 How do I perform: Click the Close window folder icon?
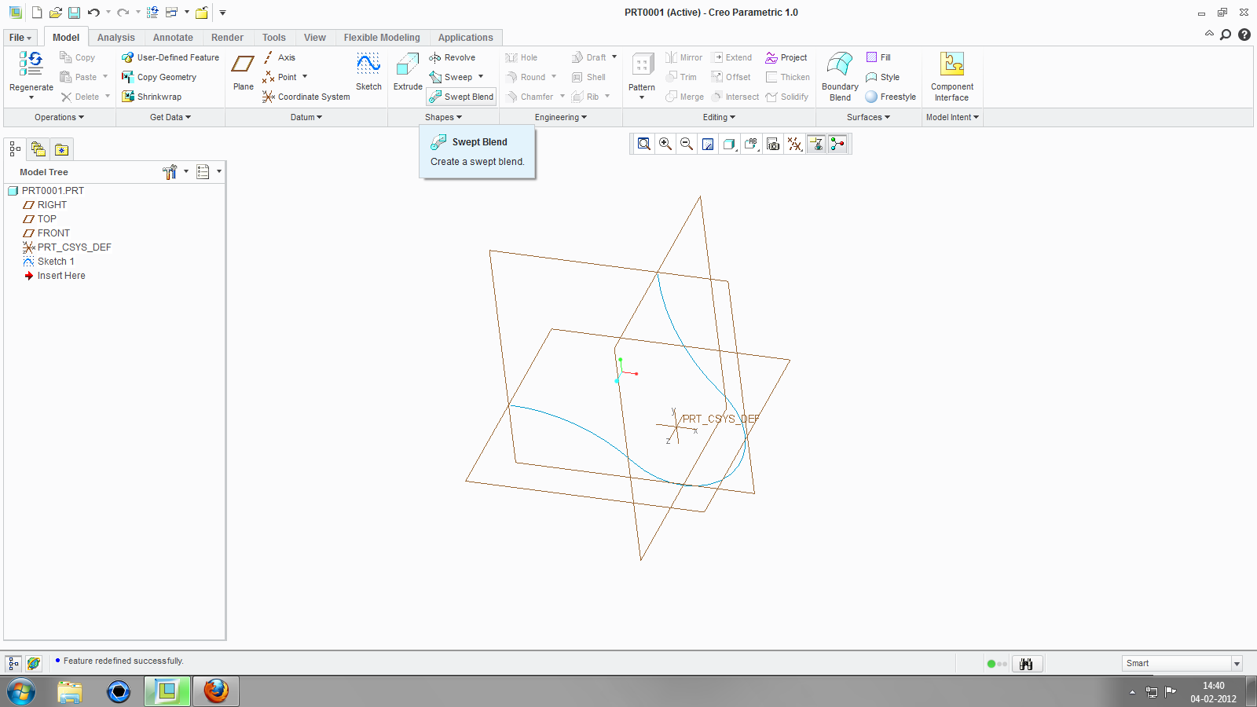coord(202,13)
